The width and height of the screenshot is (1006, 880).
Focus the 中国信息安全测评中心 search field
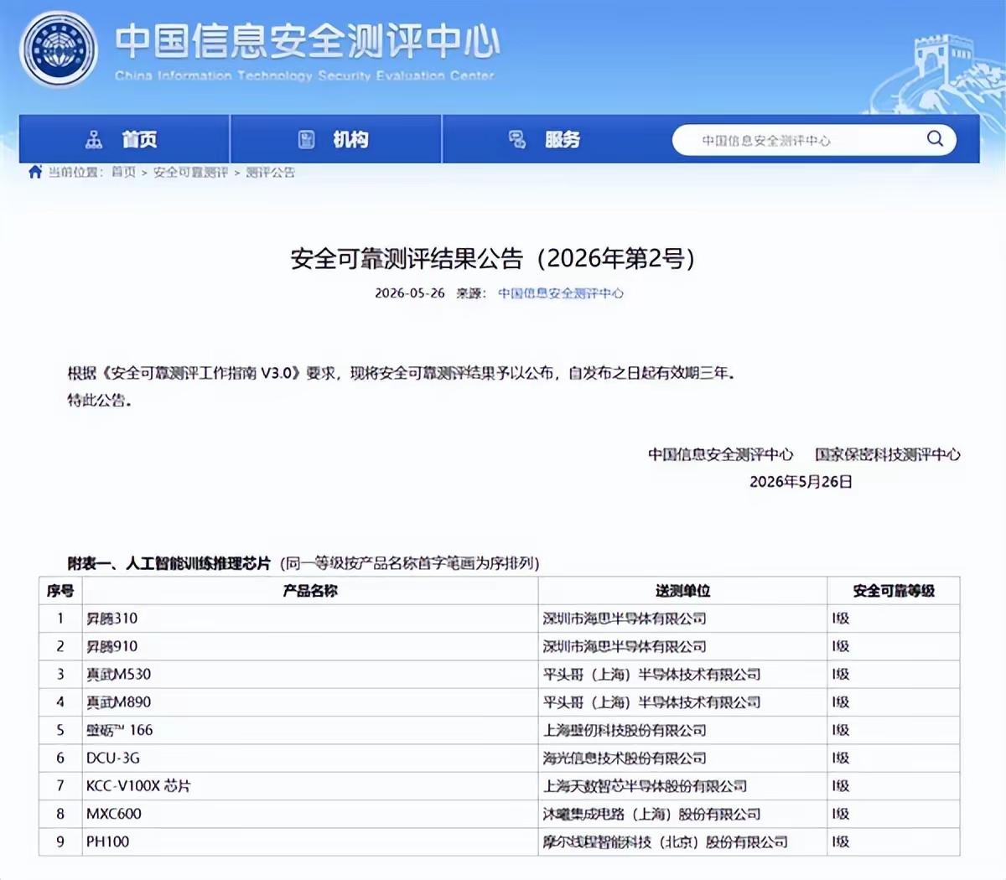coord(814,140)
